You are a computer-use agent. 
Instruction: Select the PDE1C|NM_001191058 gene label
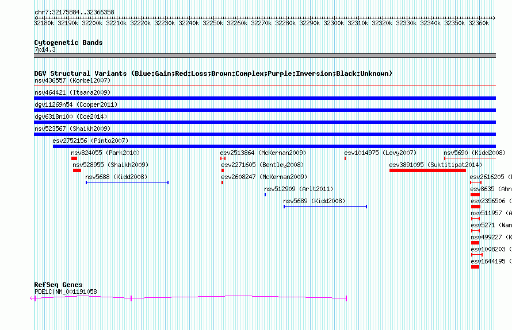click(x=66, y=292)
